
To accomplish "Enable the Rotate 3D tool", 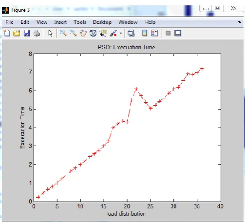I will coord(93,33).
